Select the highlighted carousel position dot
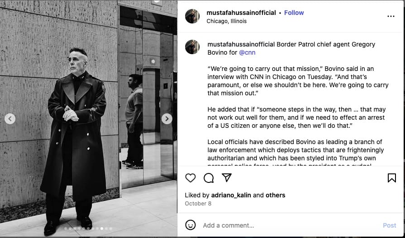This screenshot has height=238, width=405. pos(102,229)
